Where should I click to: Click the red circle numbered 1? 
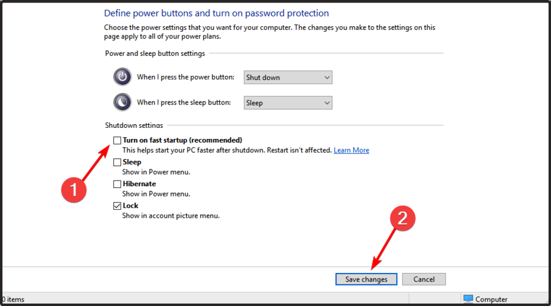pyautogui.click(x=74, y=190)
